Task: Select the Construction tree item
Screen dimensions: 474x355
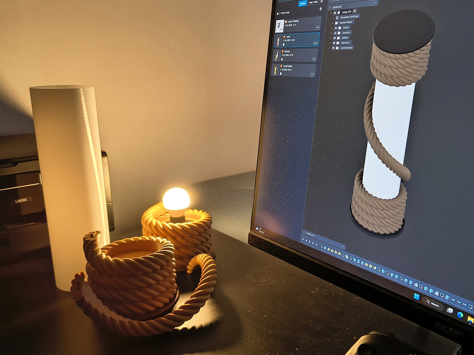Action: click(346, 48)
